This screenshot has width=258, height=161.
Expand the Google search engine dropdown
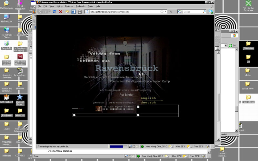tap(180, 12)
